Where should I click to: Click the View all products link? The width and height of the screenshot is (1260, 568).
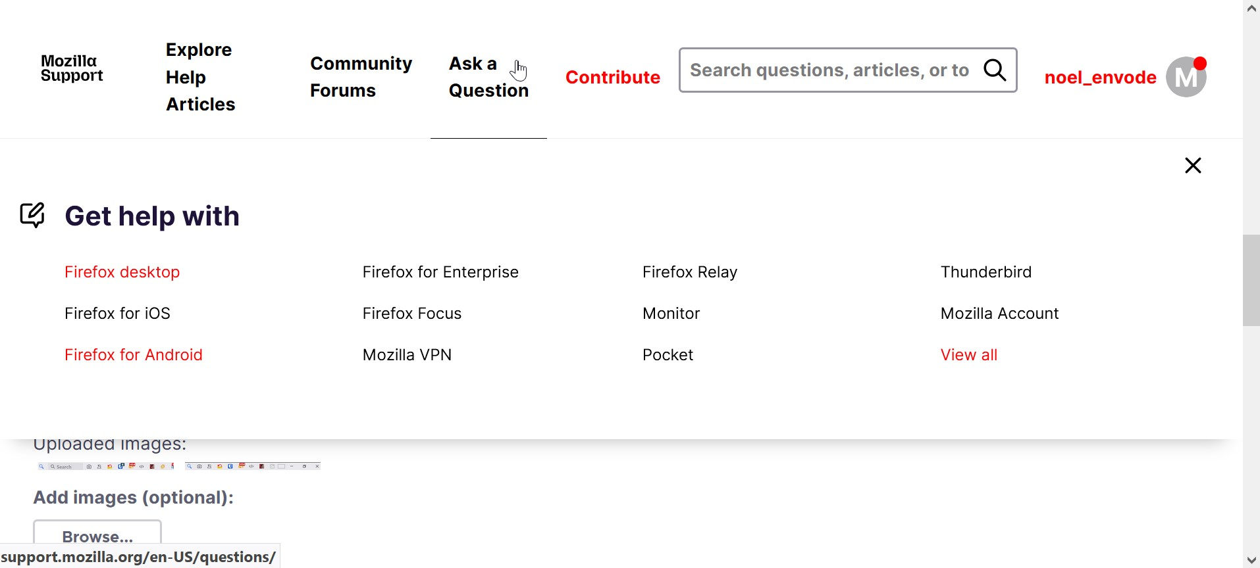tap(968, 355)
